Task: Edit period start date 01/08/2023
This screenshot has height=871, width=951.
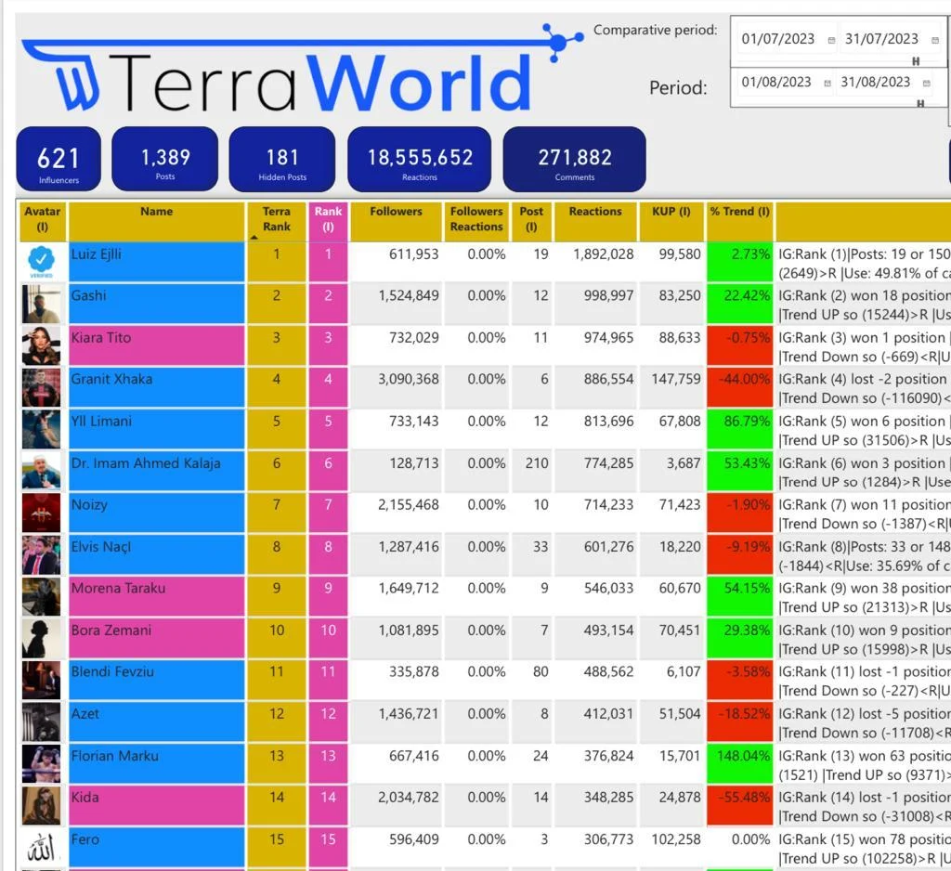Action: (775, 82)
